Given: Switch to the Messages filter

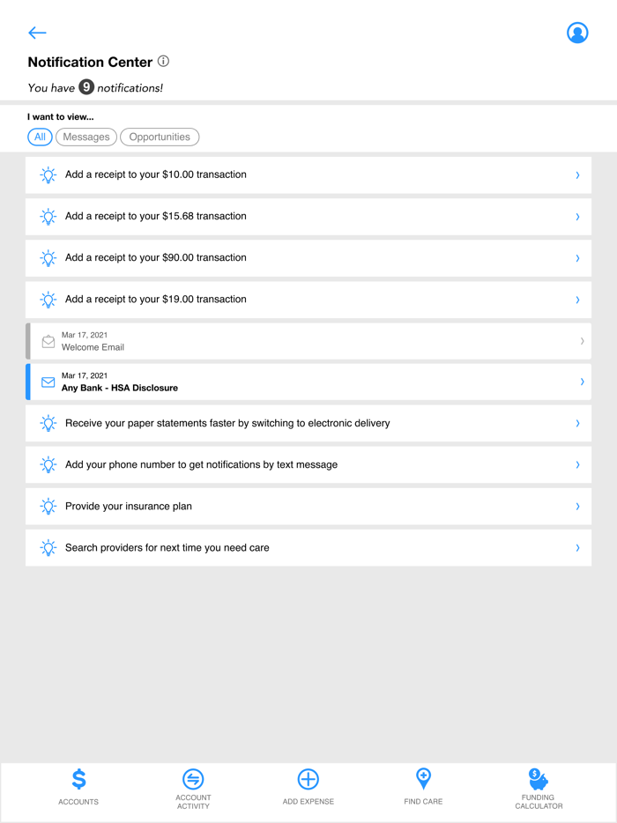Looking at the screenshot, I should point(85,137).
